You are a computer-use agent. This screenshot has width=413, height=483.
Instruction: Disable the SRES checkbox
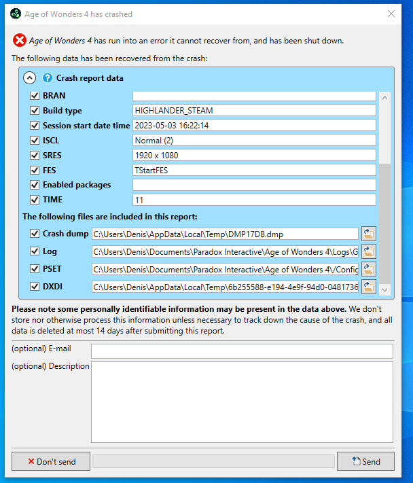pos(35,155)
